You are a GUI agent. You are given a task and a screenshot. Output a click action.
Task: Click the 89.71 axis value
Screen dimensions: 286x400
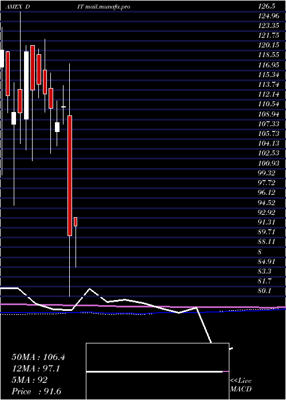pyautogui.click(x=267, y=232)
